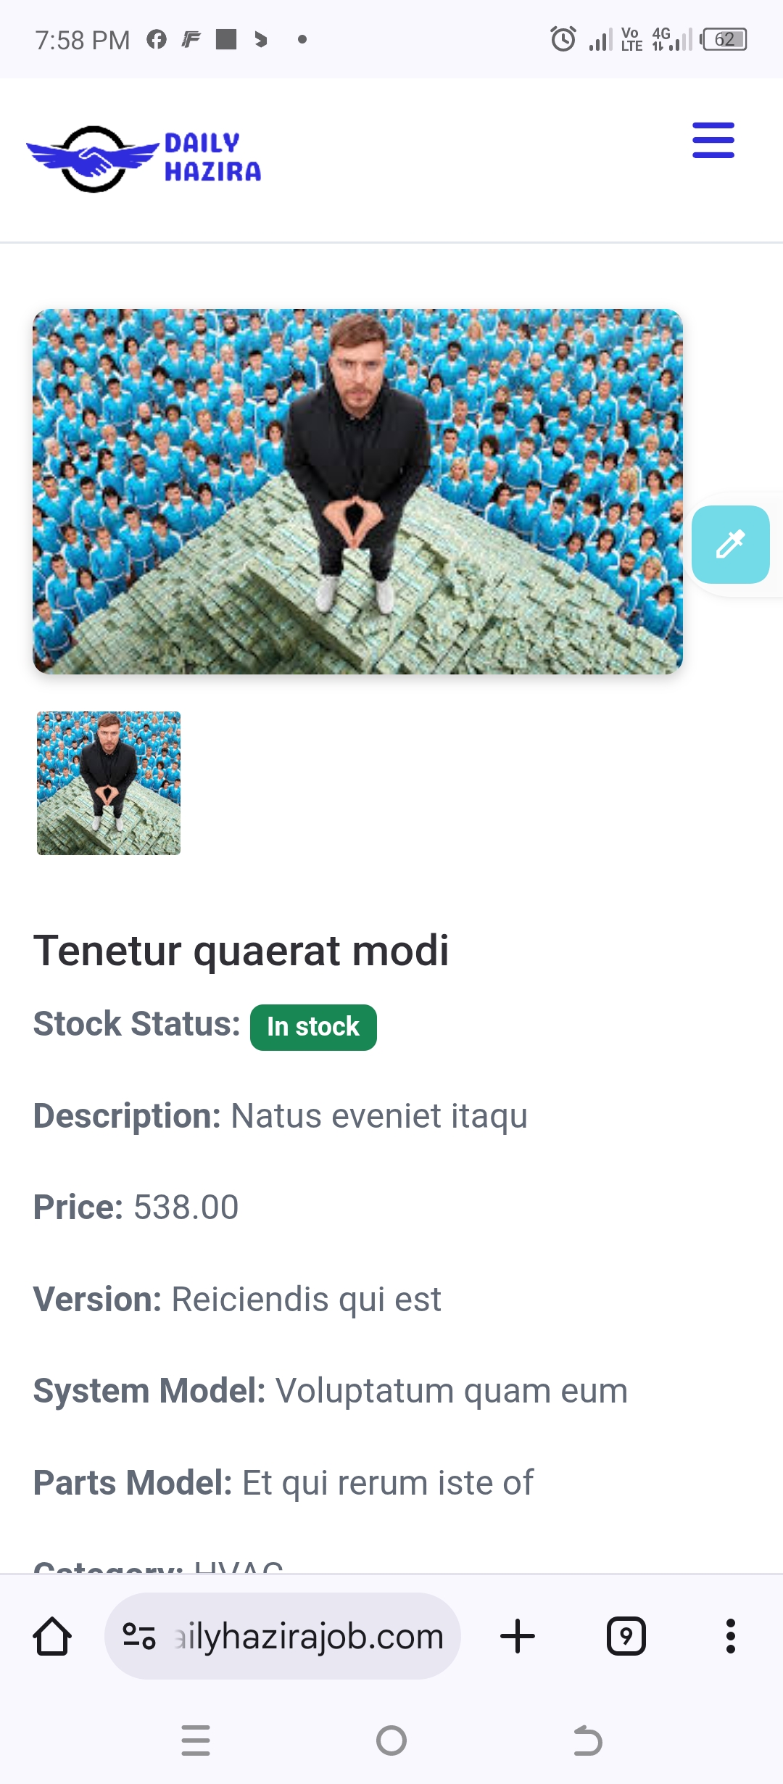The width and height of the screenshot is (783, 1784).
Task: Tap the Facebook notification icon in status bar
Action: (x=157, y=39)
